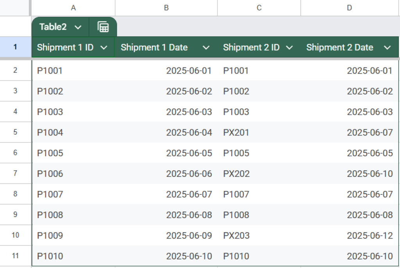Select row 1 by clicking its row number

(x=15, y=47)
